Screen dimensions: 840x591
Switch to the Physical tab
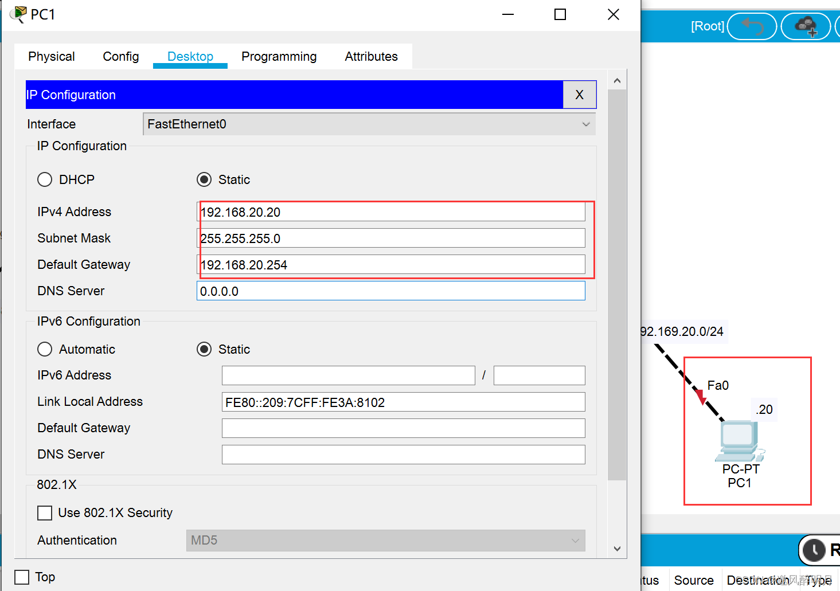(x=52, y=57)
